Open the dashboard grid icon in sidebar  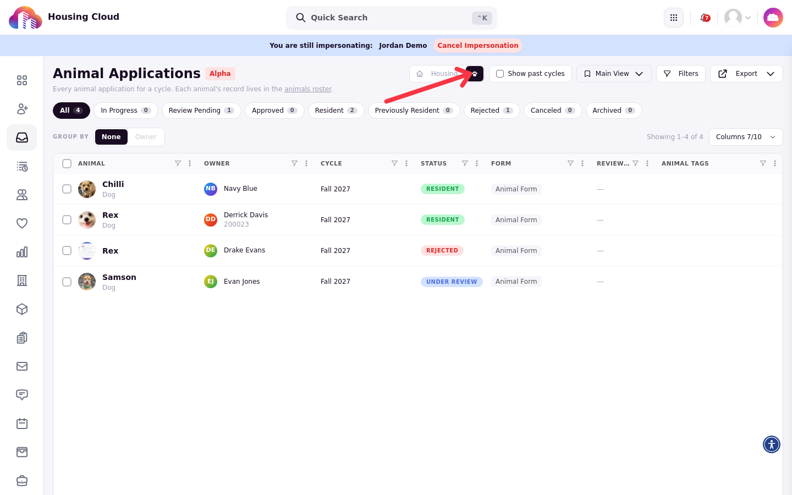22,80
